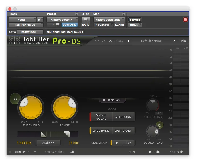
Task: Click the key input key icon
Action: pyautogui.click(x=13, y=32)
